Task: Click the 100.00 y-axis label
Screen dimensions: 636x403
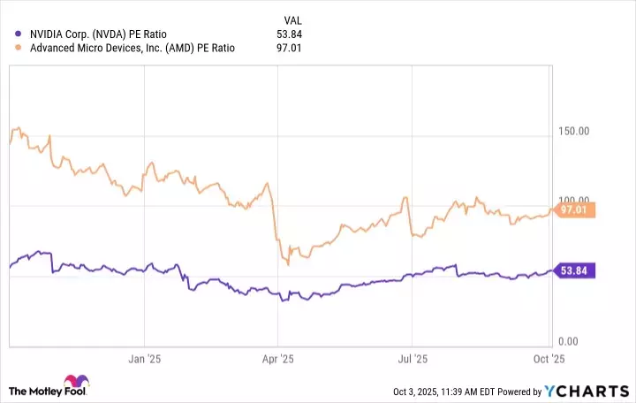Action: pyautogui.click(x=575, y=201)
